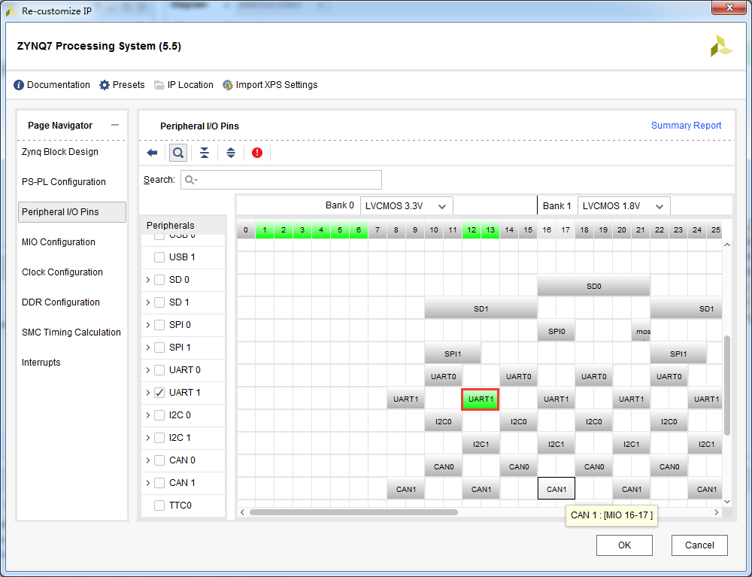Open the Bank 1 voltage dropdown

pos(623,206)
